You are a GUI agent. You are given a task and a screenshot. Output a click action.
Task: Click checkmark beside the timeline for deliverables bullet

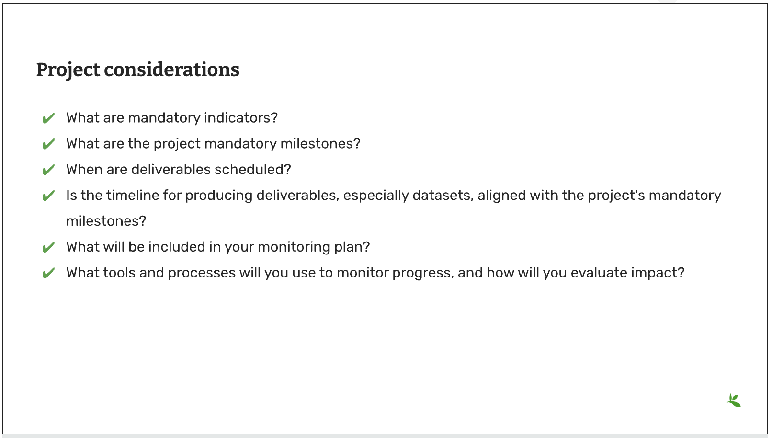[48, 196]
